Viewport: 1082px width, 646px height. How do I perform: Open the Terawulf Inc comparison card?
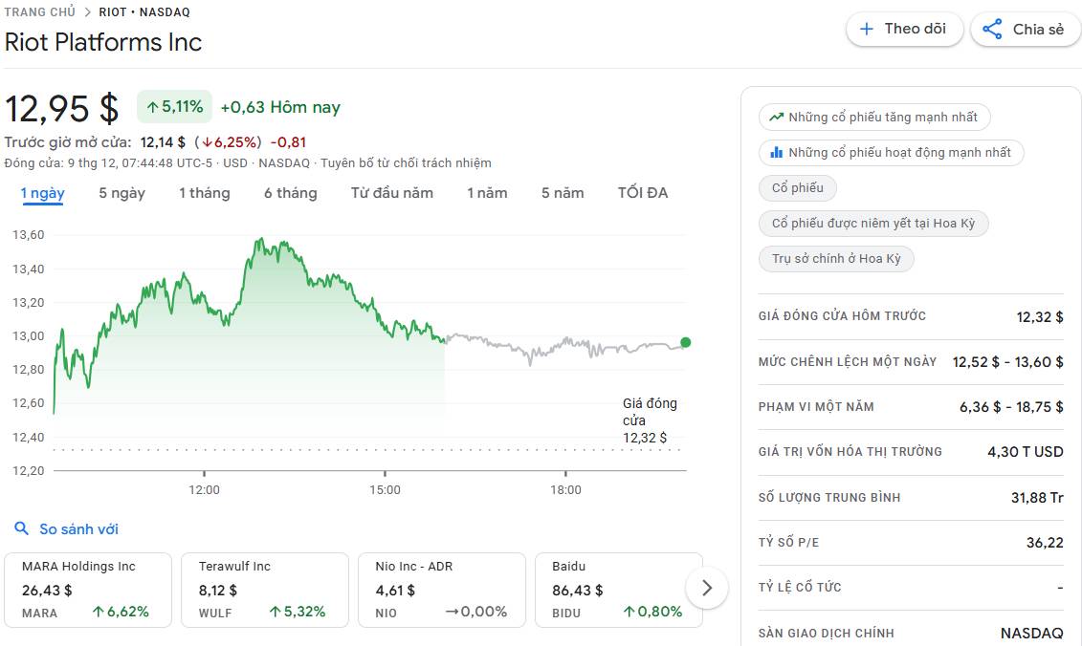[265, 591]
